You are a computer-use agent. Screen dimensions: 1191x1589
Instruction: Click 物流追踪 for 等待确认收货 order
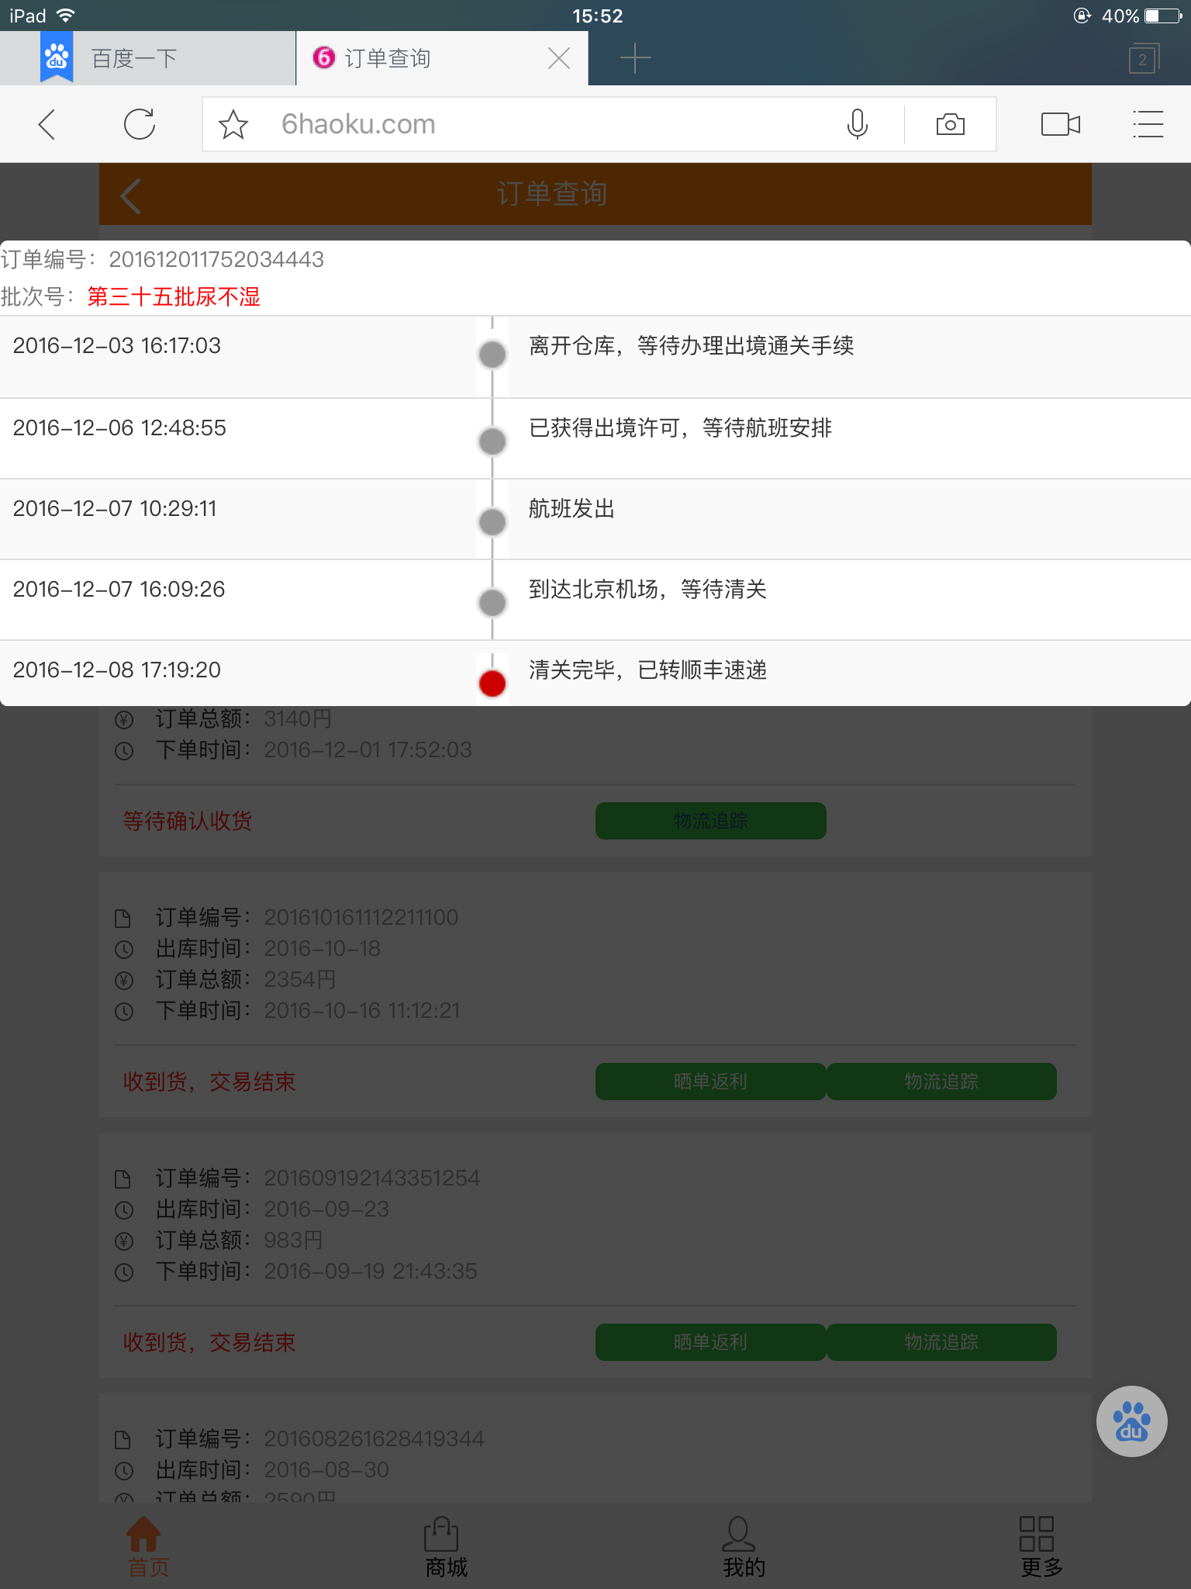pyautogui.click(x=710, y=821)
